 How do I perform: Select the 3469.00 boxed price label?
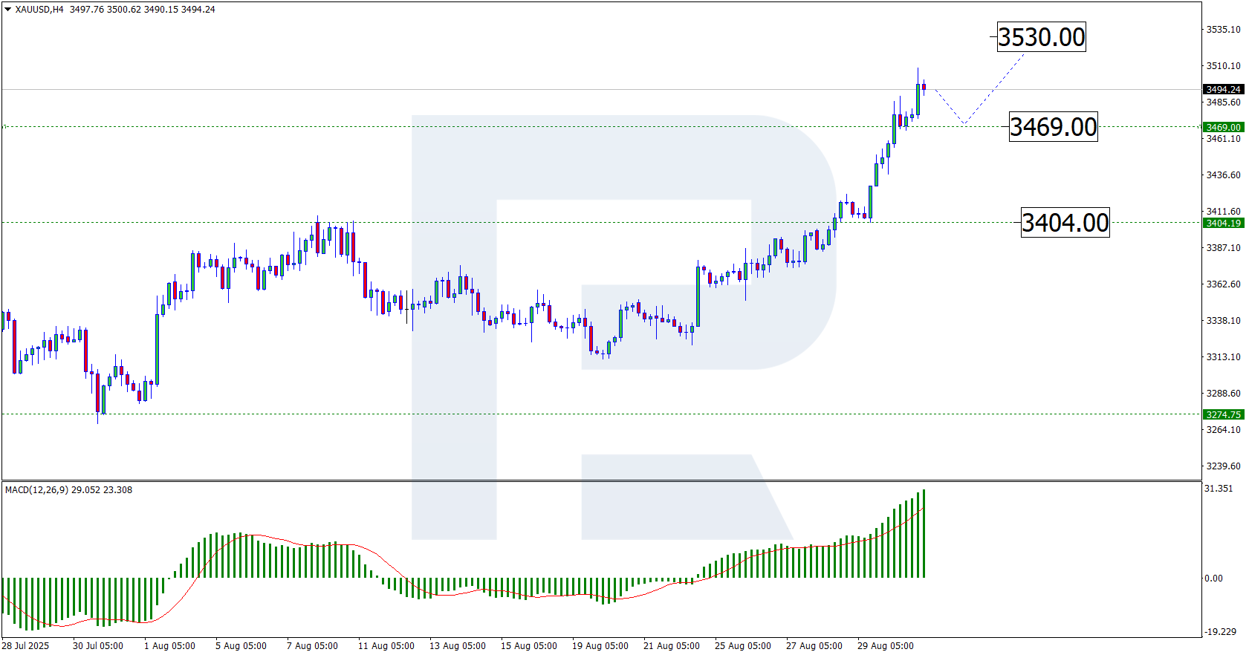[1053, 127]
